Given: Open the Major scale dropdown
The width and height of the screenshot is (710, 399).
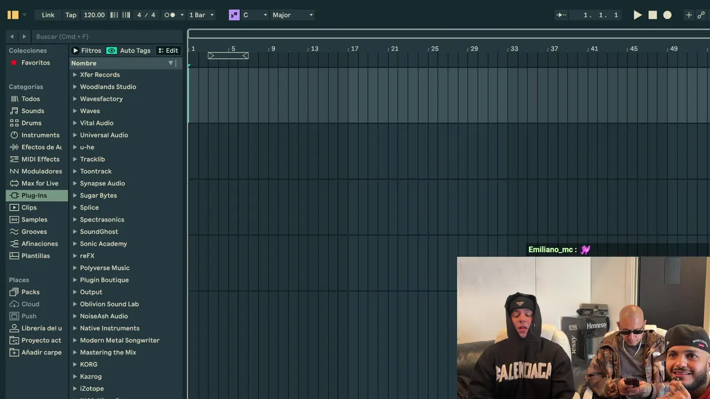Looking at the screenshot, I should pyautogui.click(x=293, y=15).
